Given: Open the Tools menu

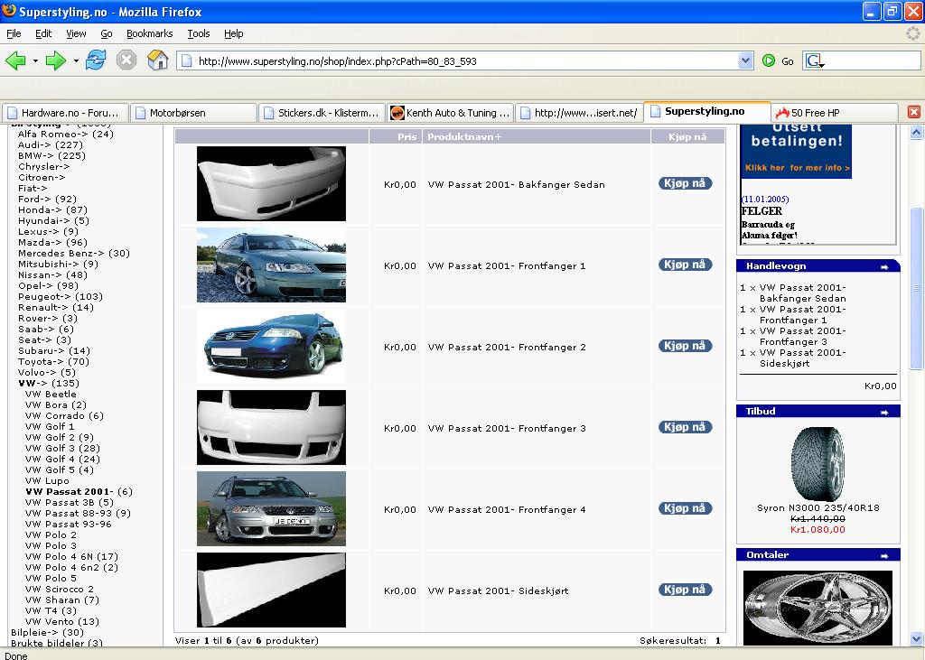Looking at the screenshot, I should pyautogui.click(x=199, y=33).
